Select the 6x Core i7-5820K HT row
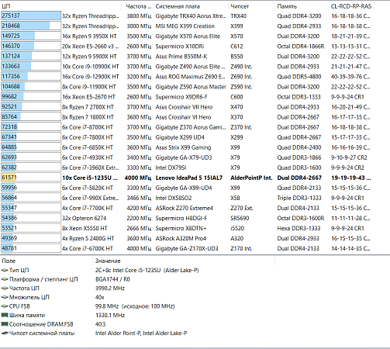 [187, 188]
